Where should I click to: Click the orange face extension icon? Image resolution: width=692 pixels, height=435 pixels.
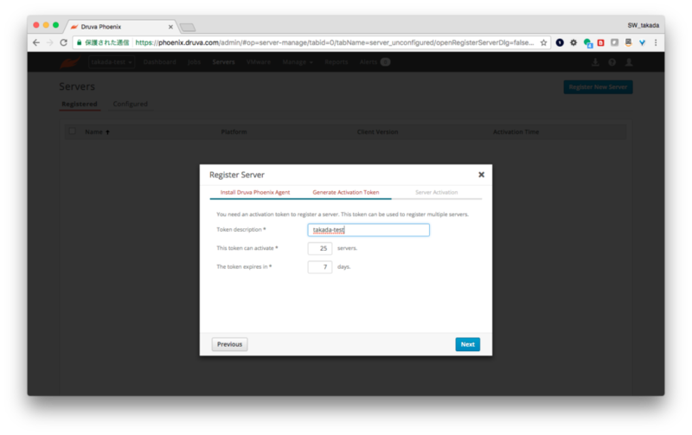(x=629, y=42)
